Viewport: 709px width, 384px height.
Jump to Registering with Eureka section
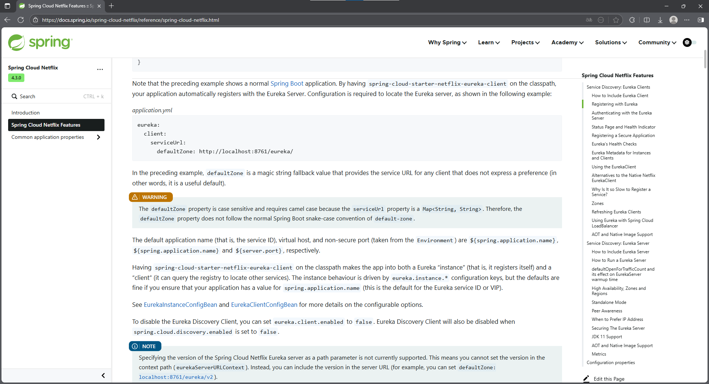tap(614, 104)
